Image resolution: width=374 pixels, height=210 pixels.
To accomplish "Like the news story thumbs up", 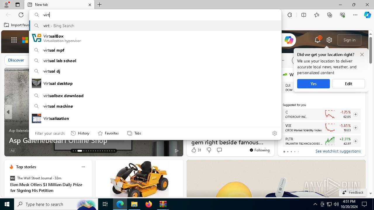I will pyautogui.click(x=193, y=150).
